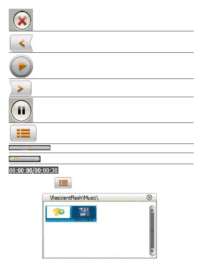Click the orange knob on the shorter slider
The width and height of the screenshot is (203, 270).
[x=16, y=159]
